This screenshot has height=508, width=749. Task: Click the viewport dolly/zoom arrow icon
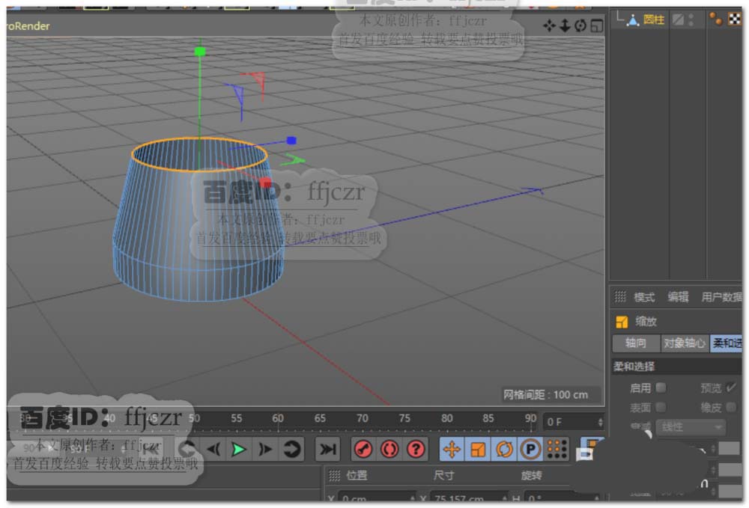point(565,26)
